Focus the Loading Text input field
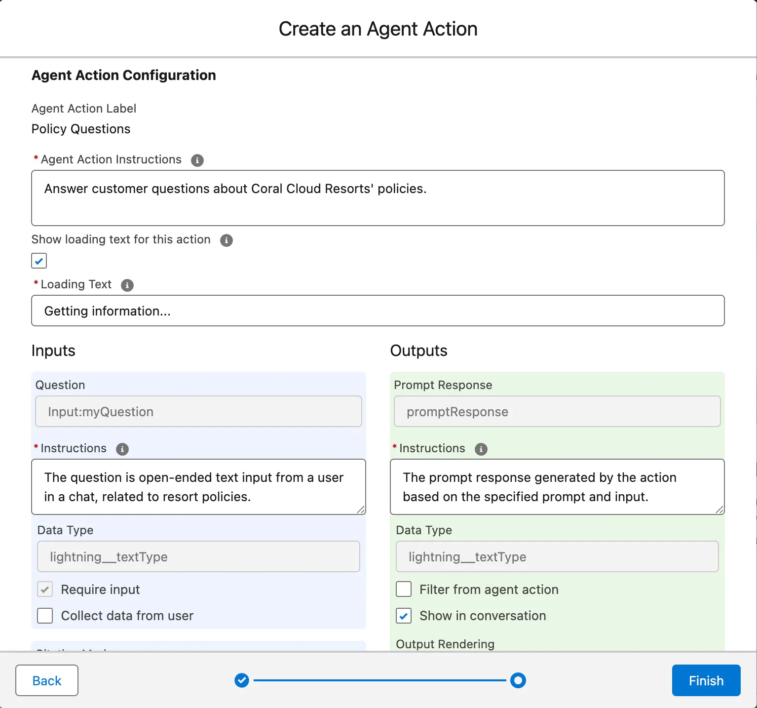The height and width of the screenshot is (708, 757). (x=378, y=311)
